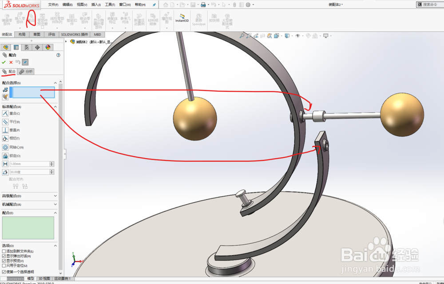Collapse the 配合选择 section

55,83
